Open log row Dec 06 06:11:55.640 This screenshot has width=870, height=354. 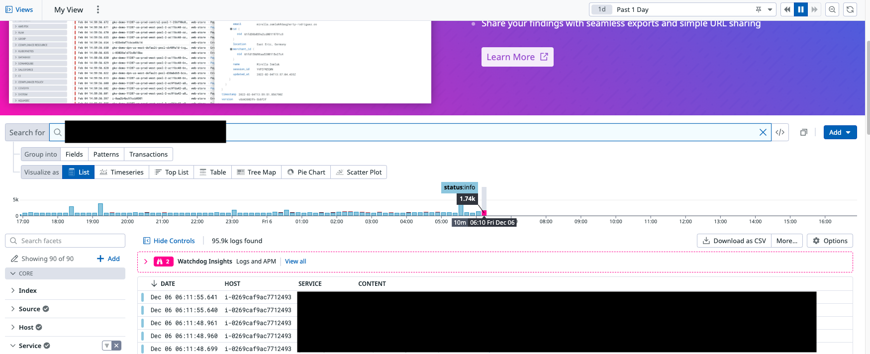(x=495, y=310)
